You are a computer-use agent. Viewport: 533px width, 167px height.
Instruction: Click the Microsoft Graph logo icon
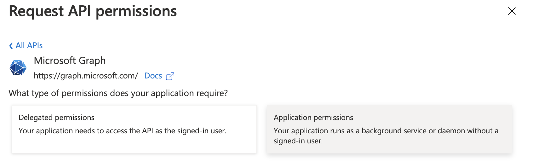pos(18,68)
